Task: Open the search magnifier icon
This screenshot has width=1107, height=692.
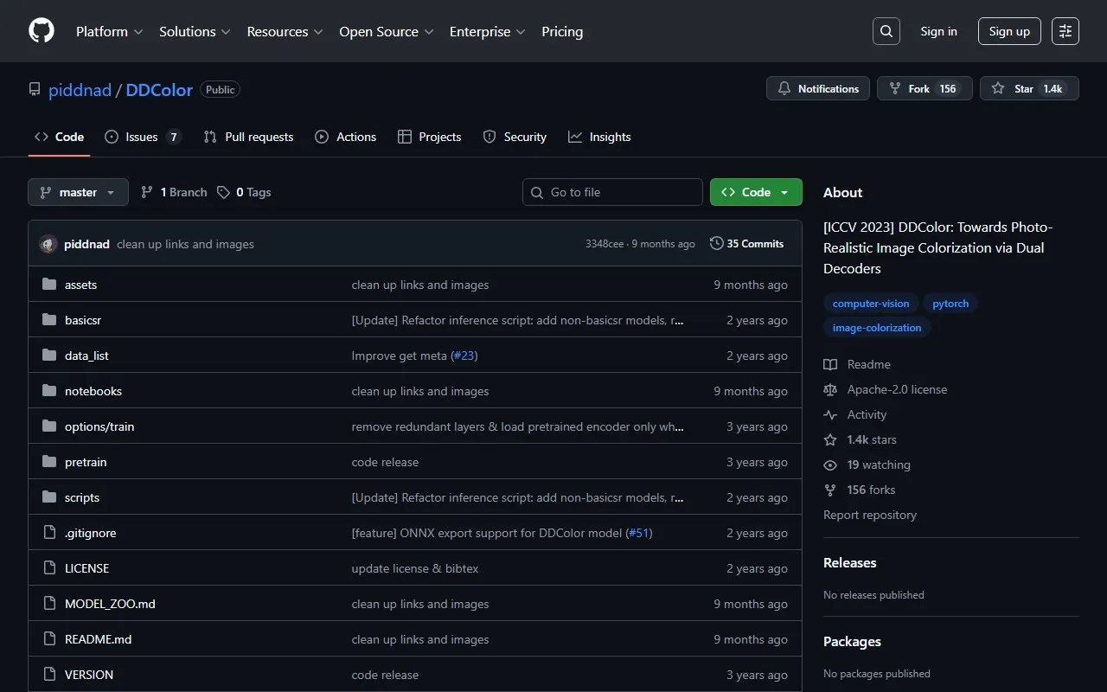Action: pos(886,31)
